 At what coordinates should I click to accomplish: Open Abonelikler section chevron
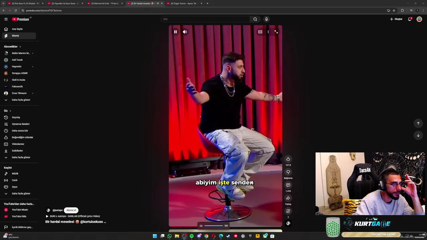click(20, 47)
